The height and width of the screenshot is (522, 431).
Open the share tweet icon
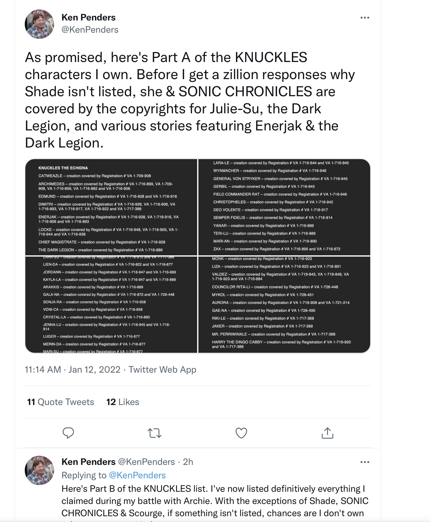point(327,433)
